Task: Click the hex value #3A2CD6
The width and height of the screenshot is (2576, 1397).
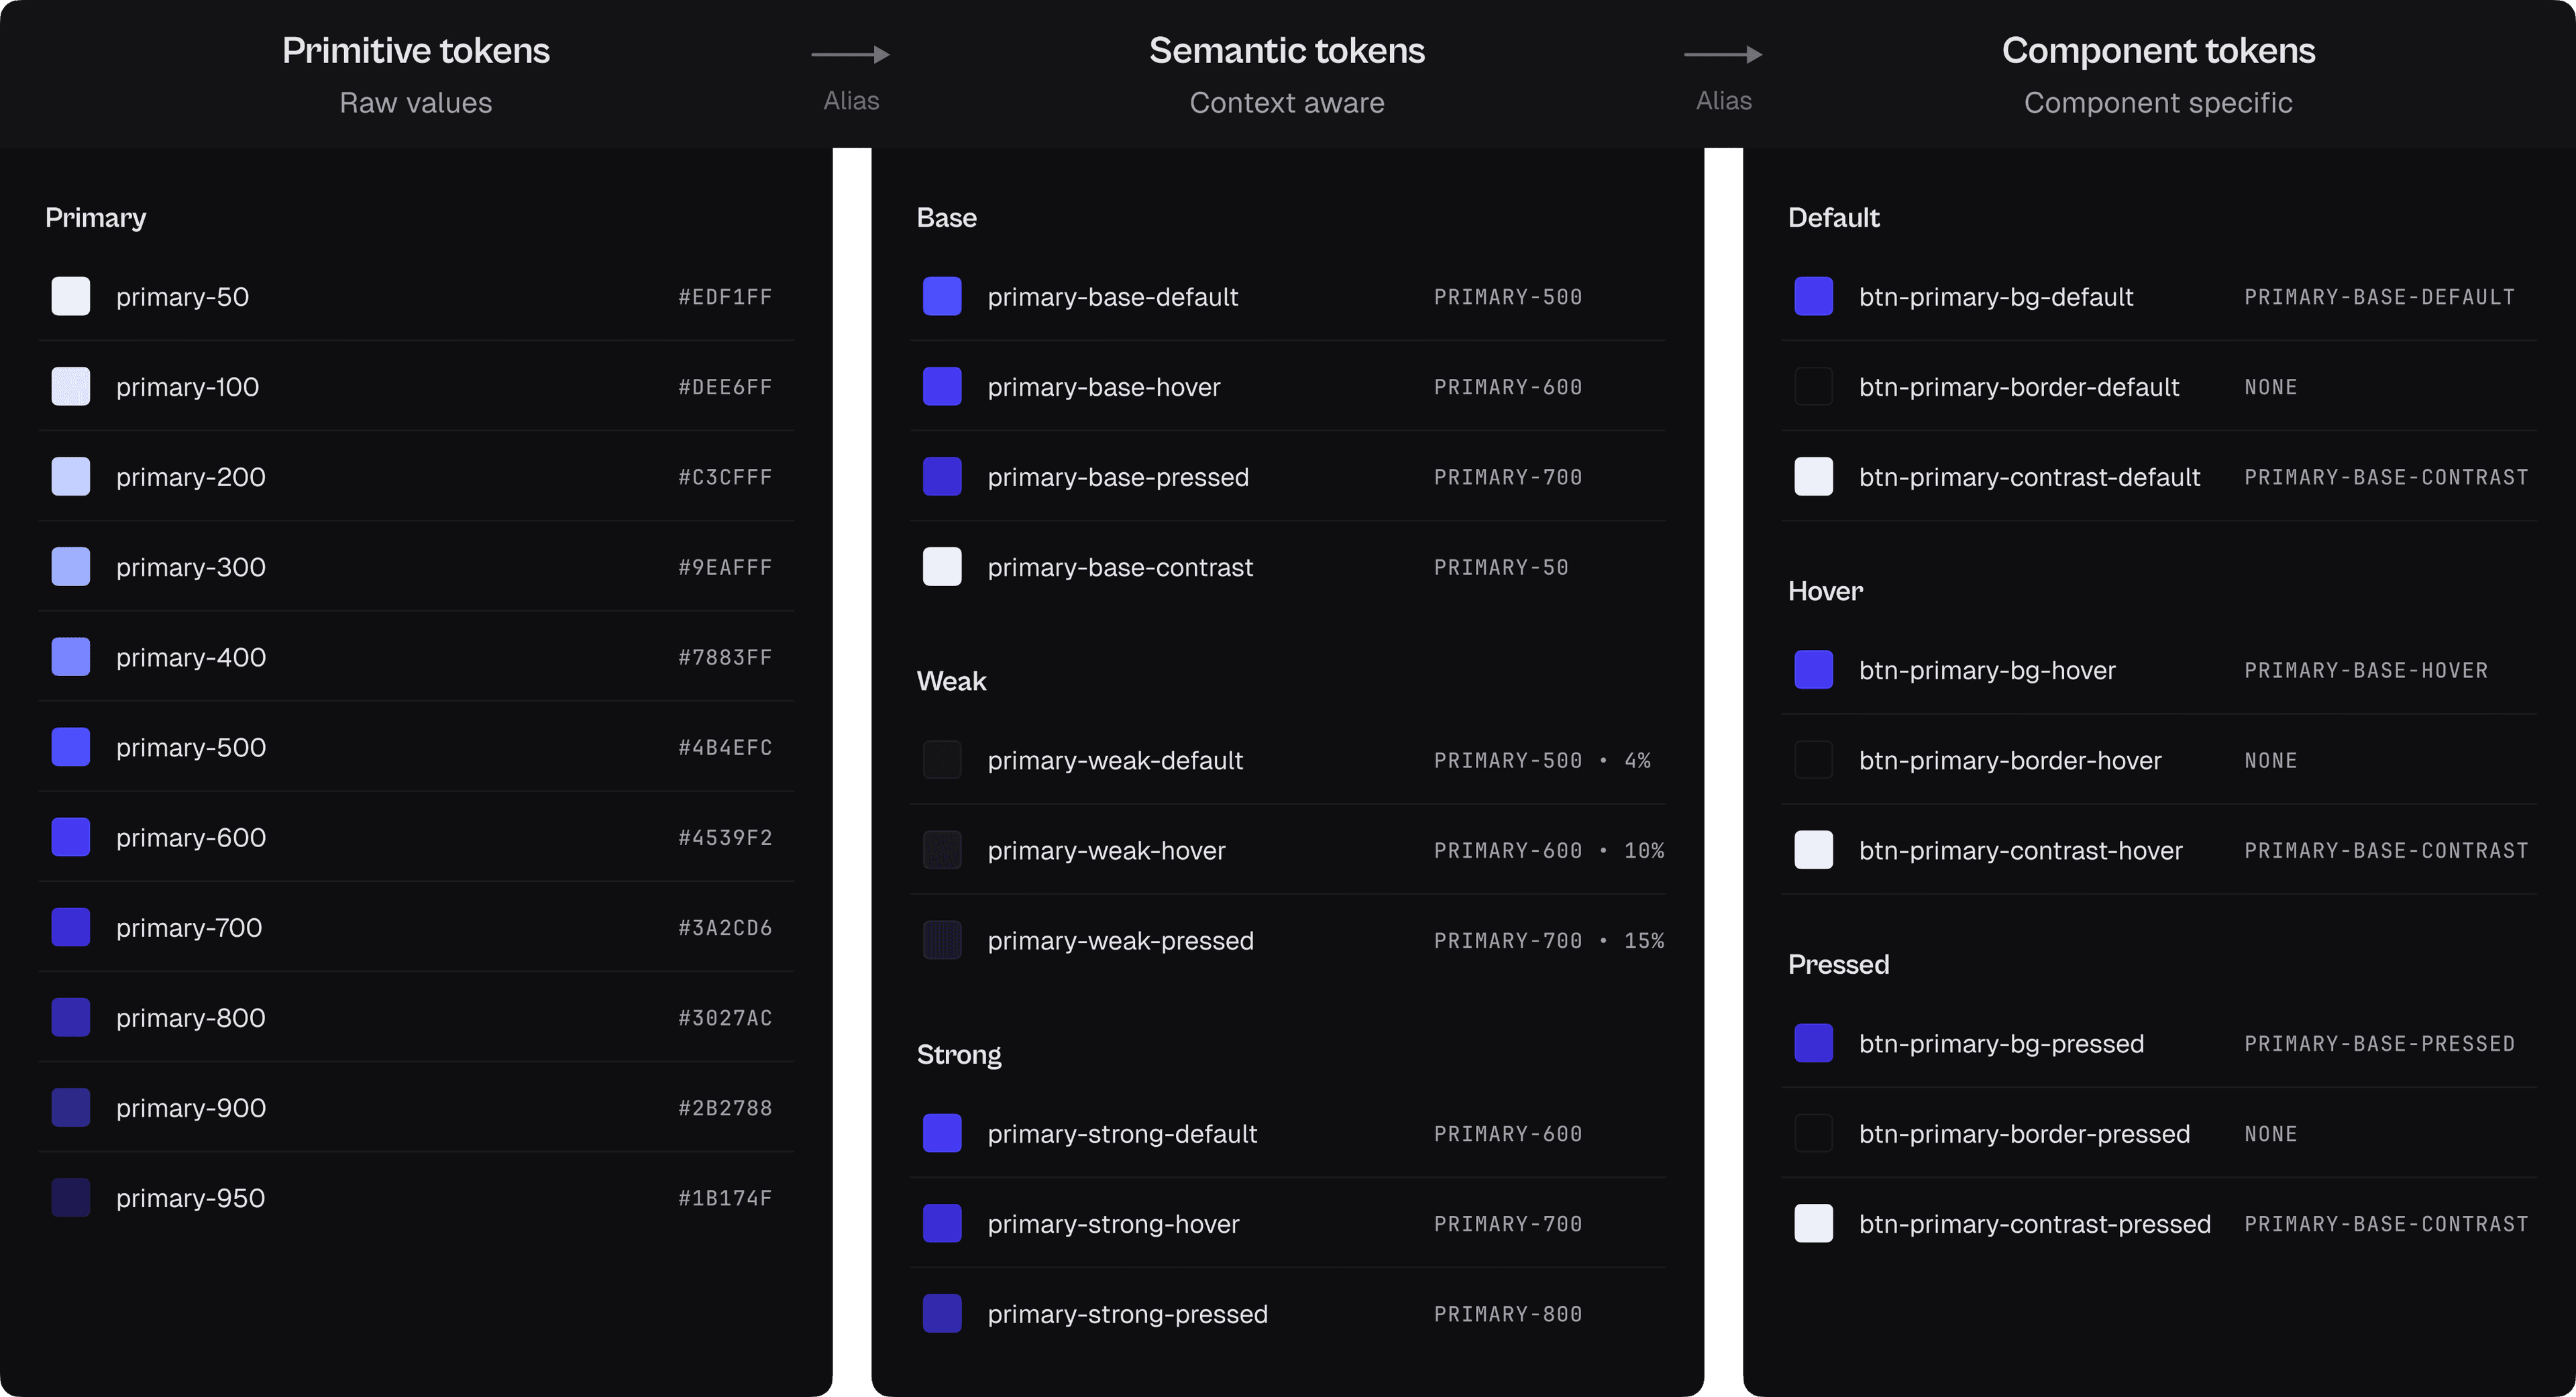Action: pos(725,927)
